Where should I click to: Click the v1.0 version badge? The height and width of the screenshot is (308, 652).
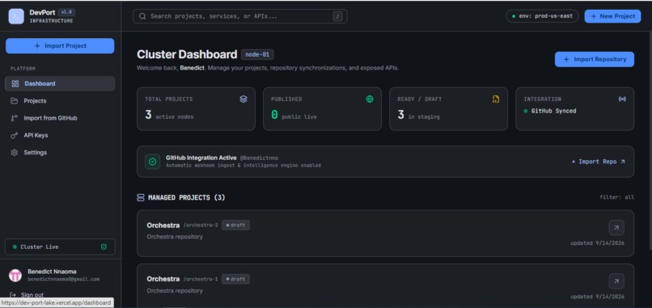(66, 12)
